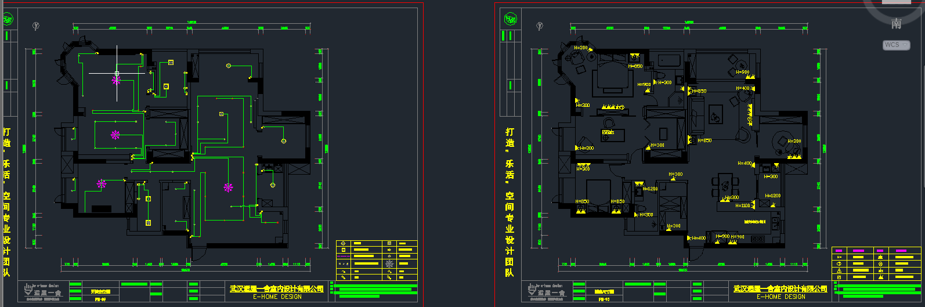The image size is (925, 307).
Task: Select E-HOME DESIGN text in left sheet
Action: [277, 297]
